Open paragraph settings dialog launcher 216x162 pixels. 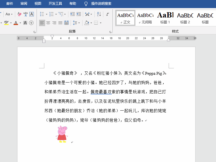point(110,32)
